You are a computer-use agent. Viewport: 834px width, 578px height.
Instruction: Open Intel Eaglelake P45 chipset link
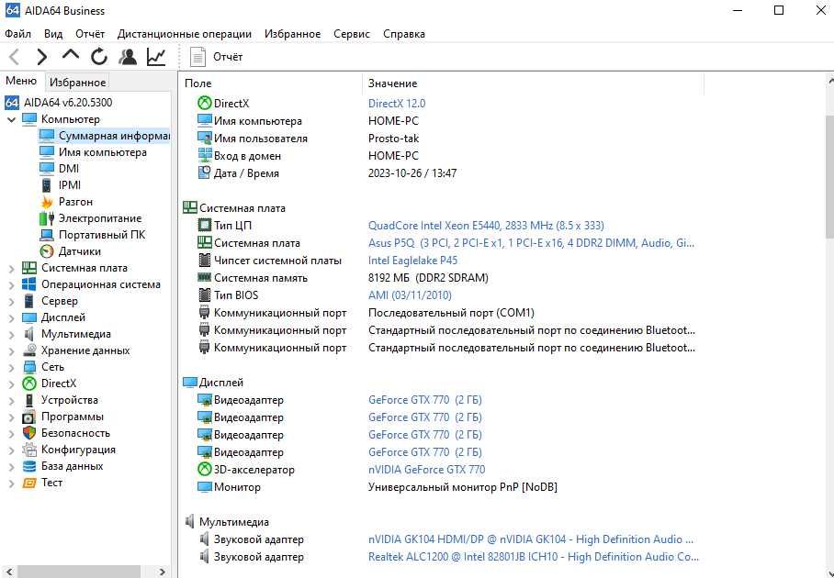(412, 261)
